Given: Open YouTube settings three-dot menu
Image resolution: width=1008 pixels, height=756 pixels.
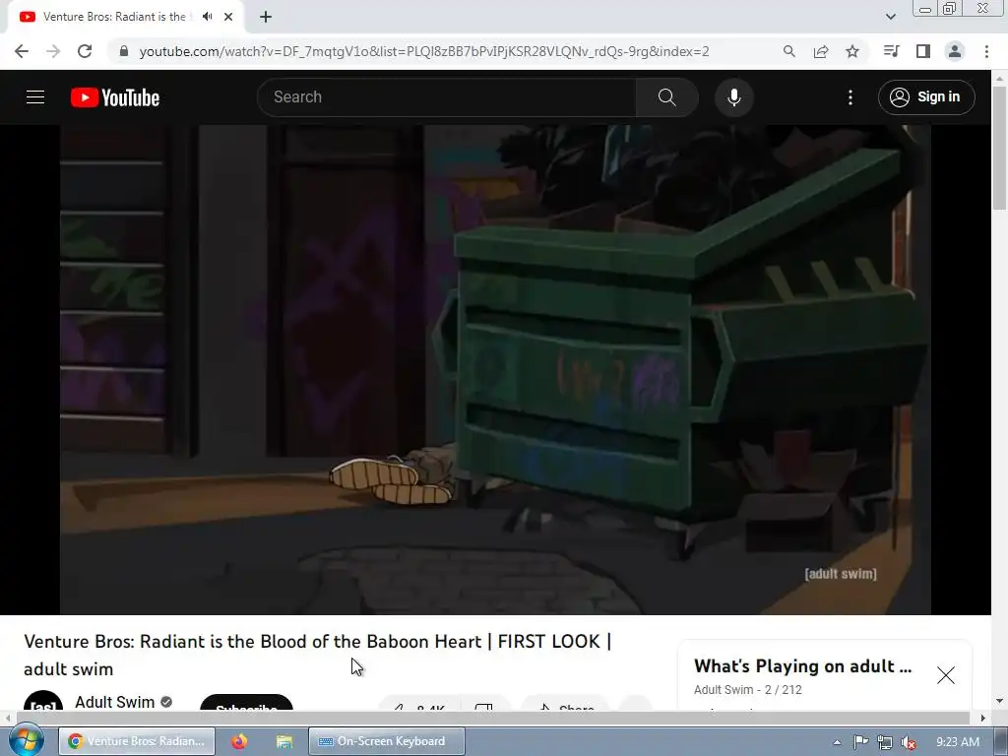Looking at the screenshot, I should [850, 97].
